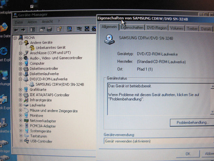Click the SAMSUNG CDRW/DVD SN-324B drive tree icon

32,84
